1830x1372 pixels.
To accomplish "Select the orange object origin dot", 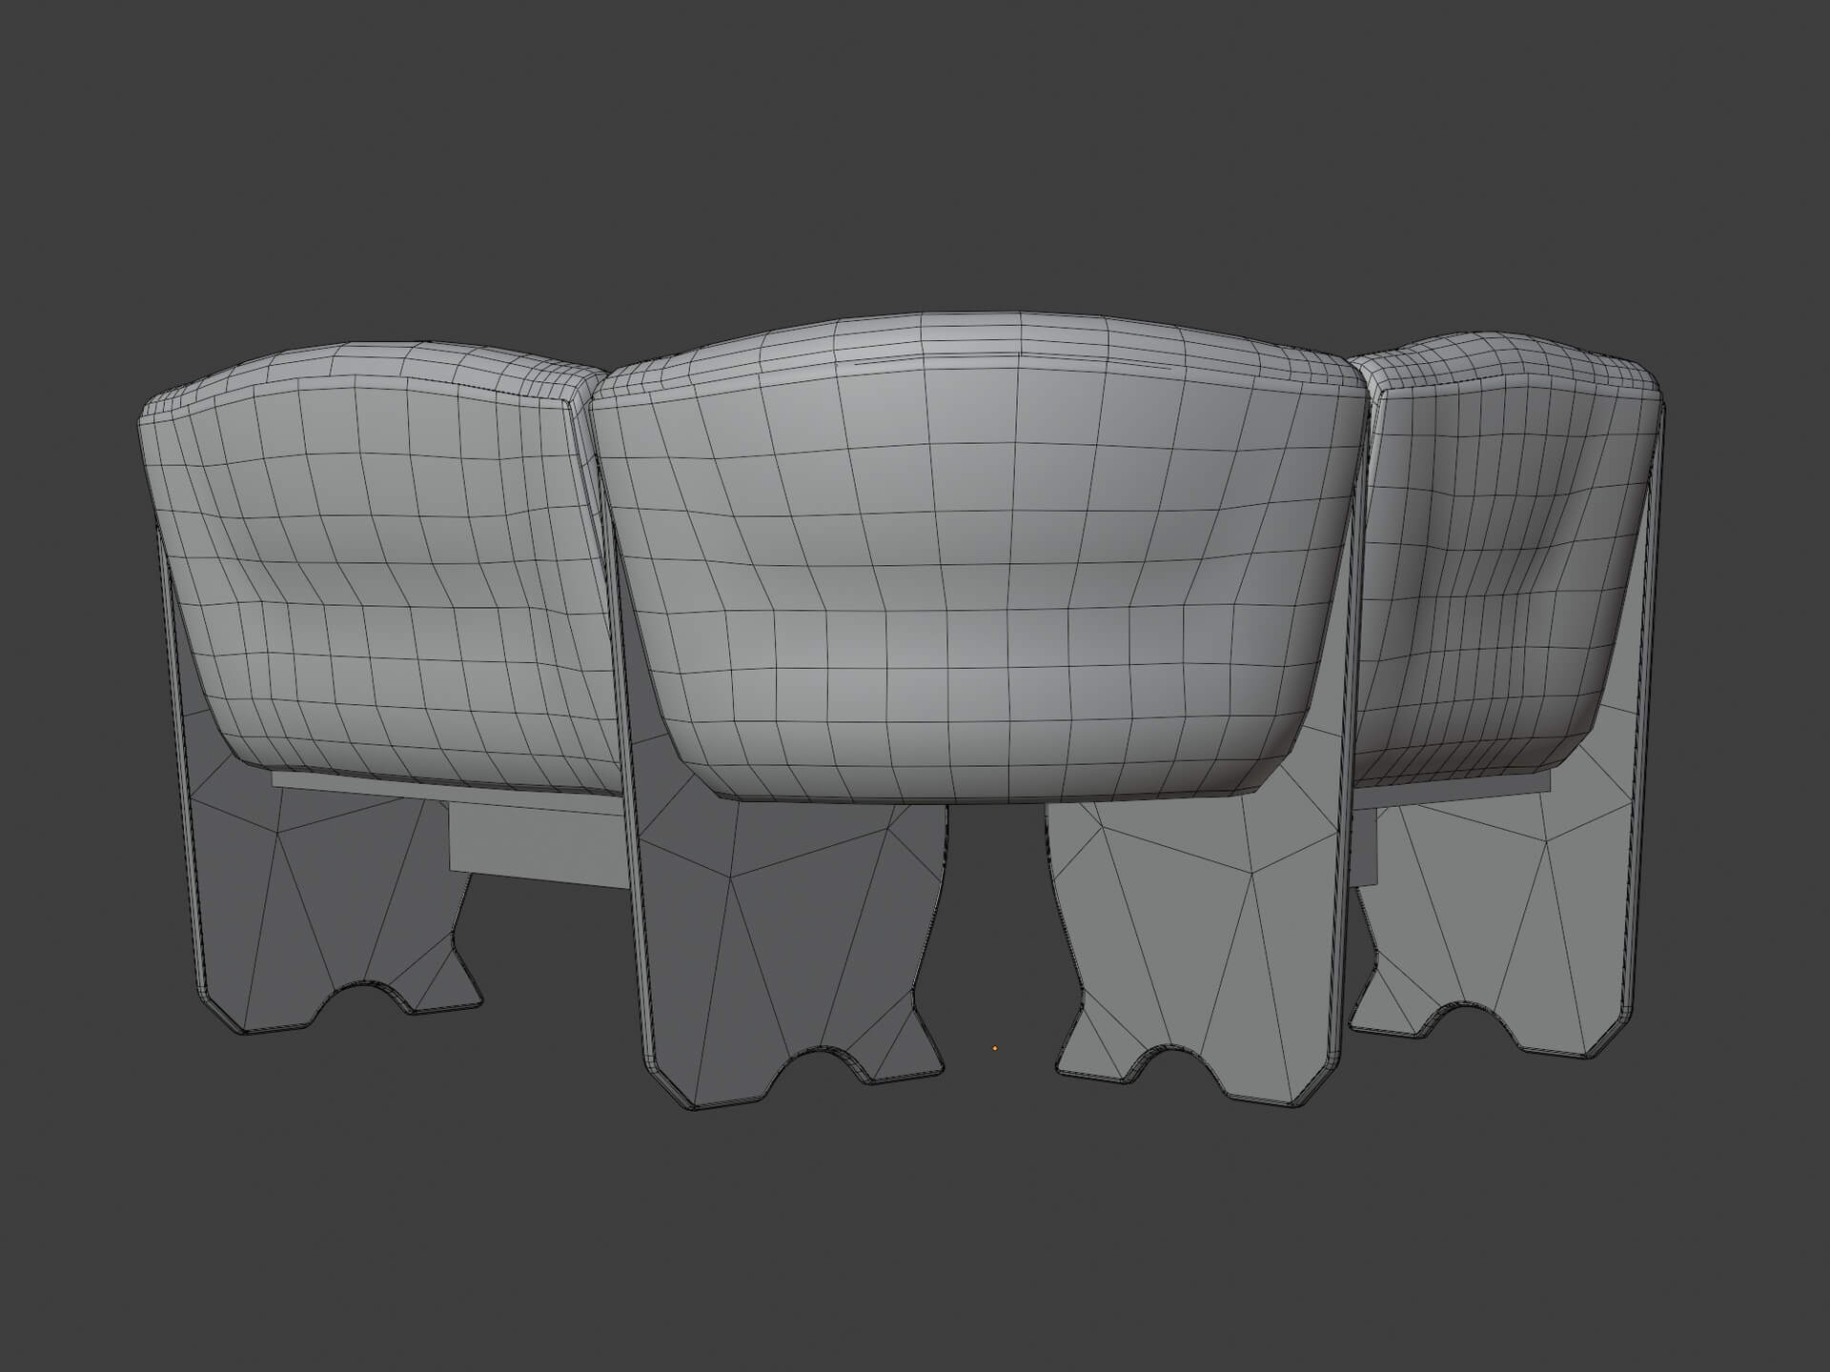I will [995, 1049].
